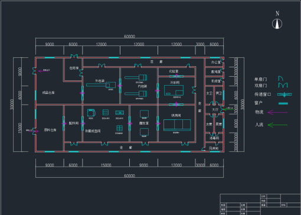This screenshot has width=301, height=215.
Task: Click the purple entry arrow at 原料仓库 door
Action: click(x=34, y=131)
